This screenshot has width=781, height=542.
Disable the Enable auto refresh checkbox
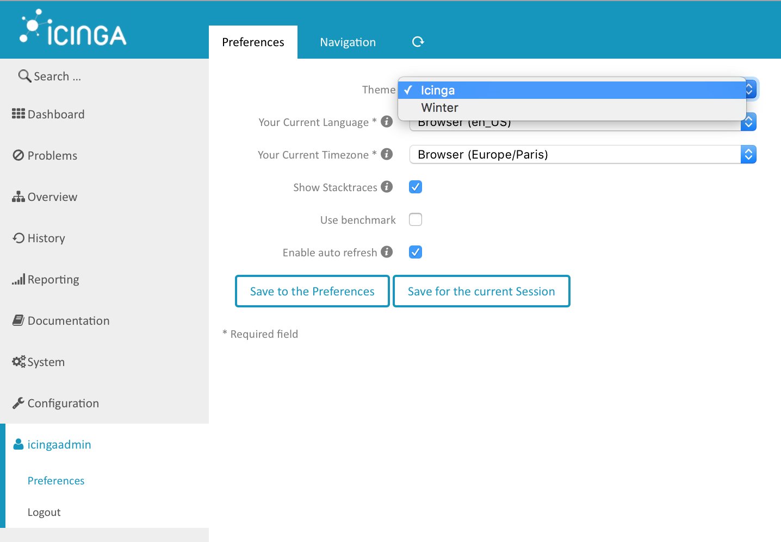coord(416,252)
